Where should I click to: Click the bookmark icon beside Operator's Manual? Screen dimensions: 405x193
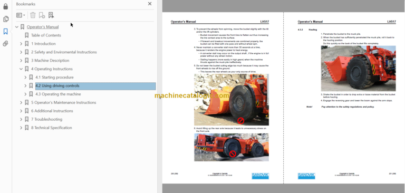[23, 27]
